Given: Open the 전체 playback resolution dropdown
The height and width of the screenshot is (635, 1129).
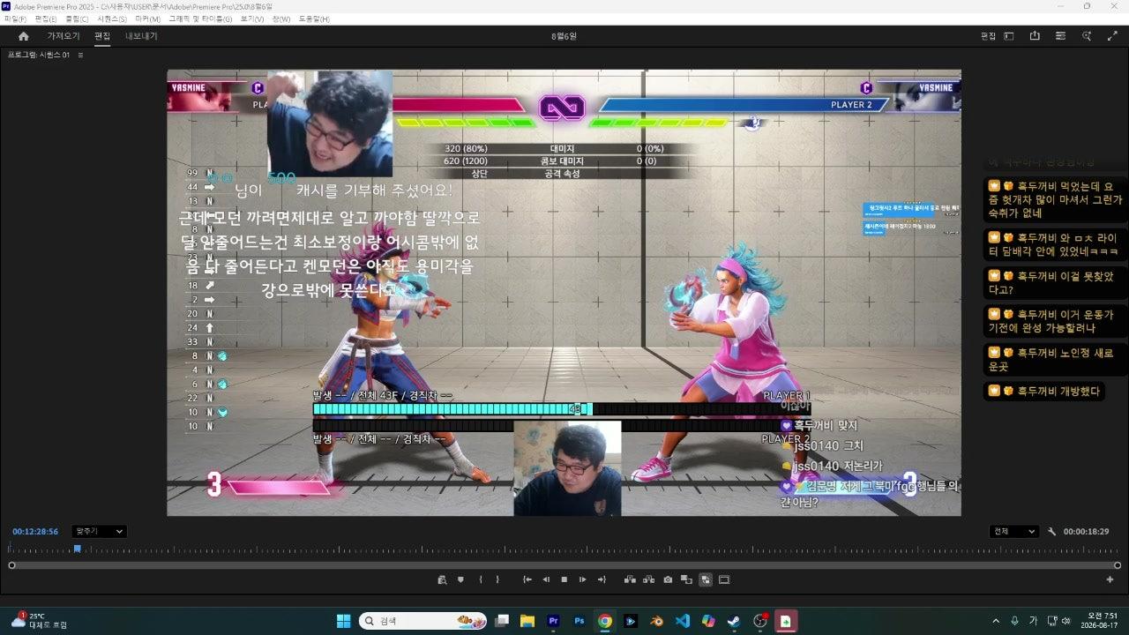Looking at the screenshot, I should point(1014,532).
